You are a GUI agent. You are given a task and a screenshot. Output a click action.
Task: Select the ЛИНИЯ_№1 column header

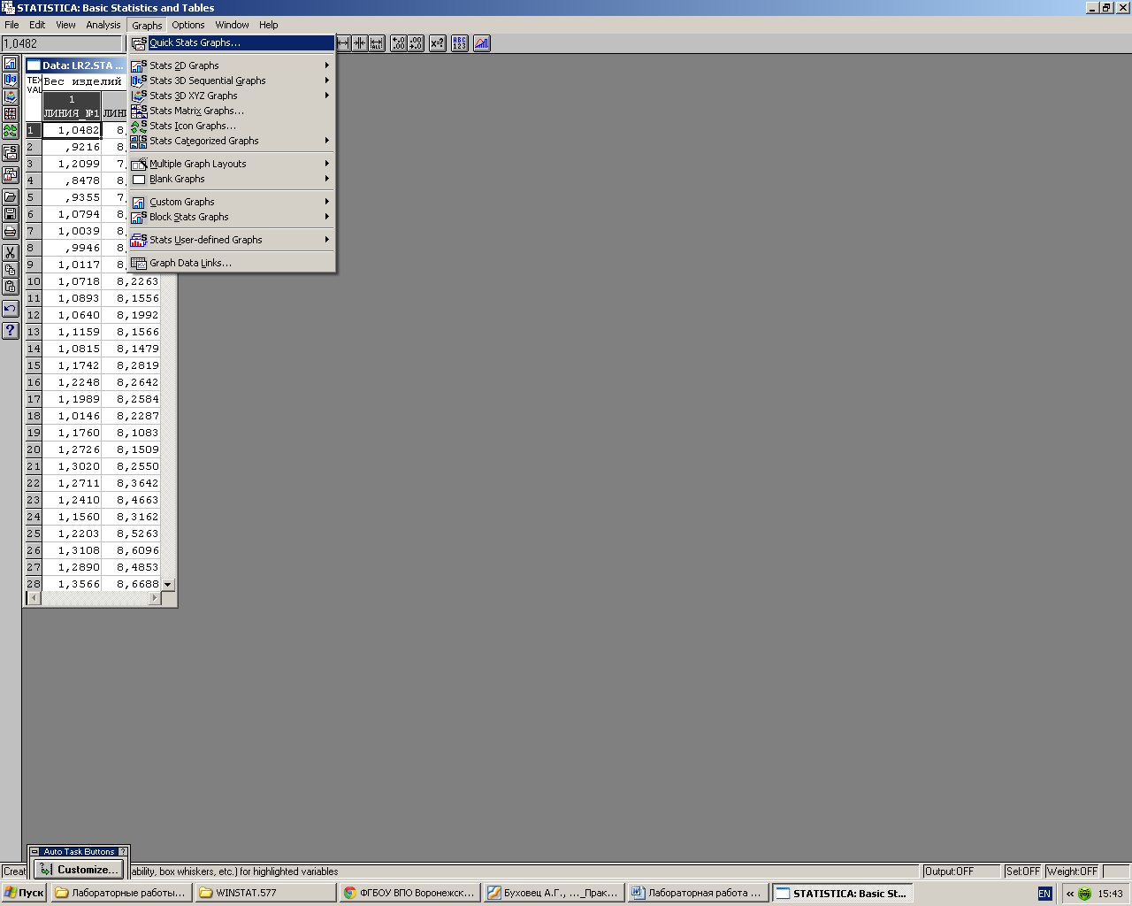pyautogui.click(x=72, y=106)
